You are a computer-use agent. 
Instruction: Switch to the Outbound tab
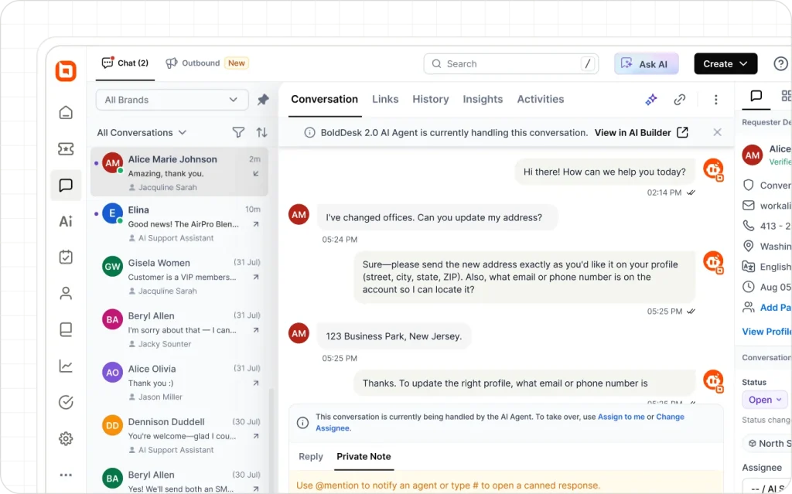207,63
